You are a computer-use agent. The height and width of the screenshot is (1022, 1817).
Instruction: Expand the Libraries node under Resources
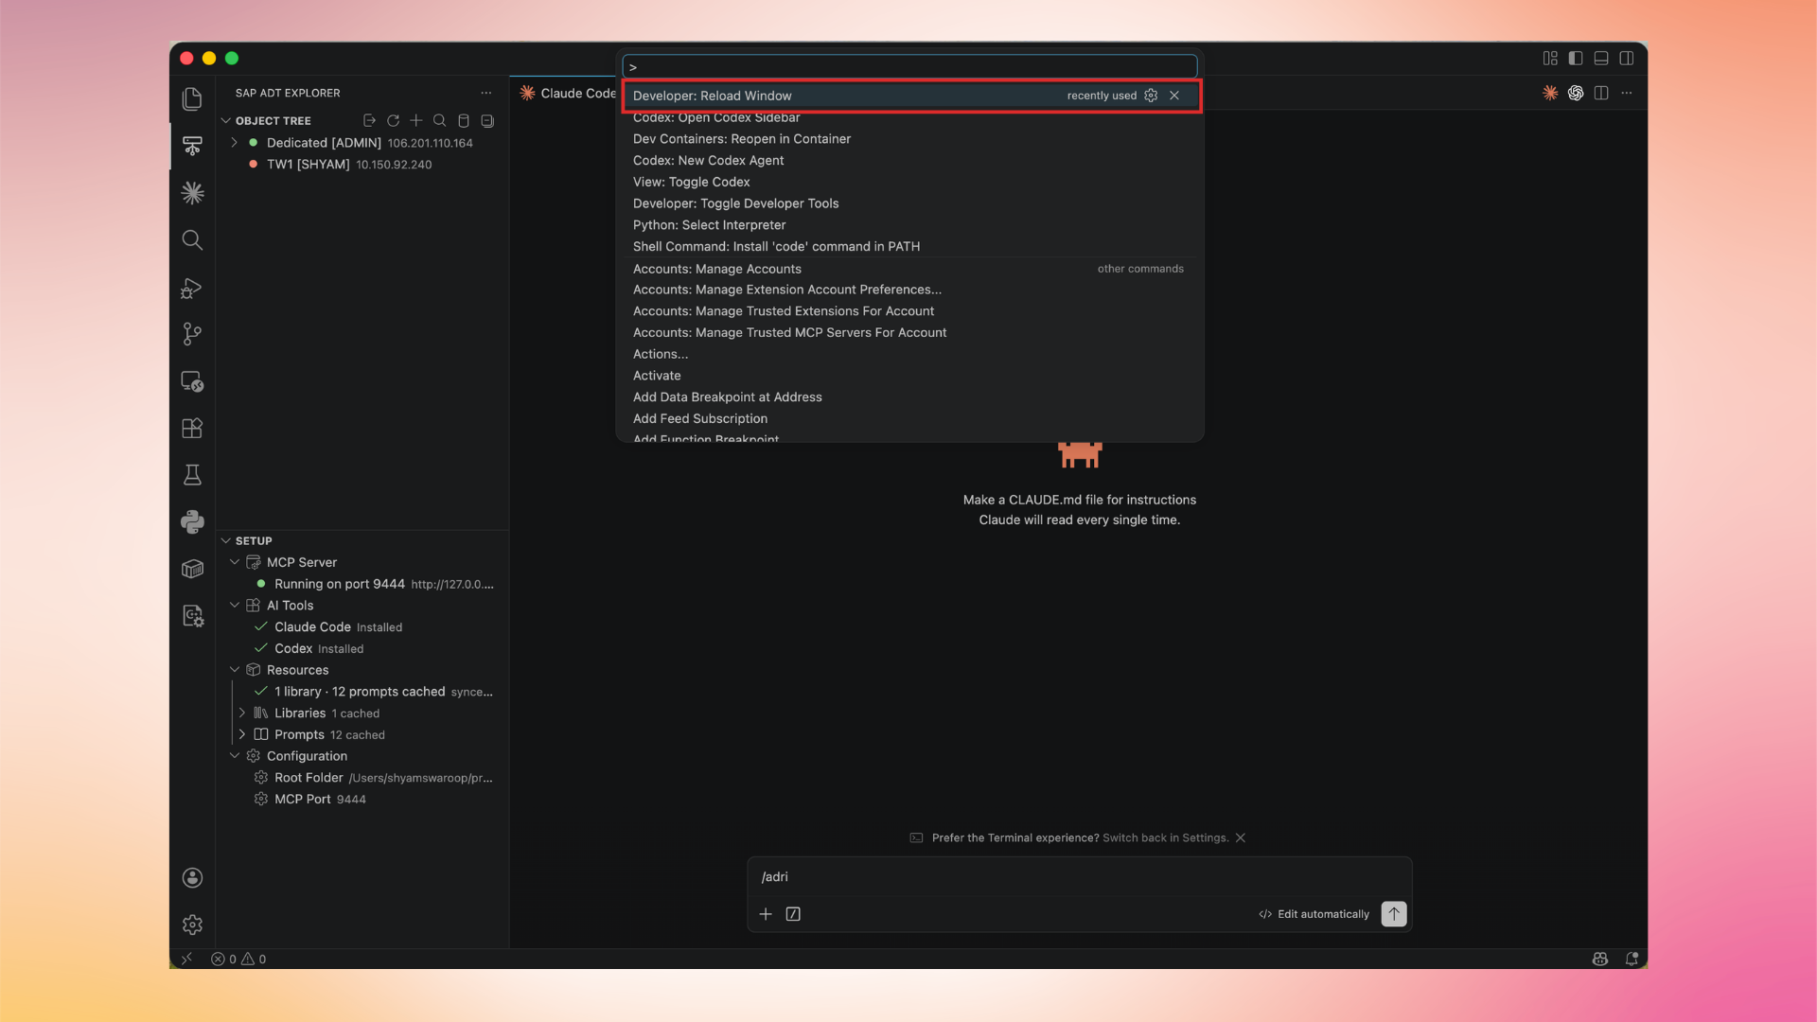tap(242, 713)
